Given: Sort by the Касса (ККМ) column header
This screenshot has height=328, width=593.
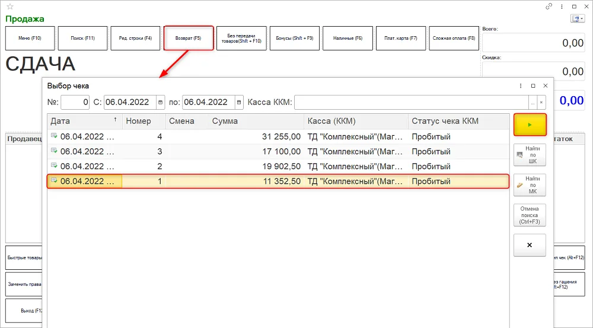Looking at the screenshot, I should pos(356,121).
